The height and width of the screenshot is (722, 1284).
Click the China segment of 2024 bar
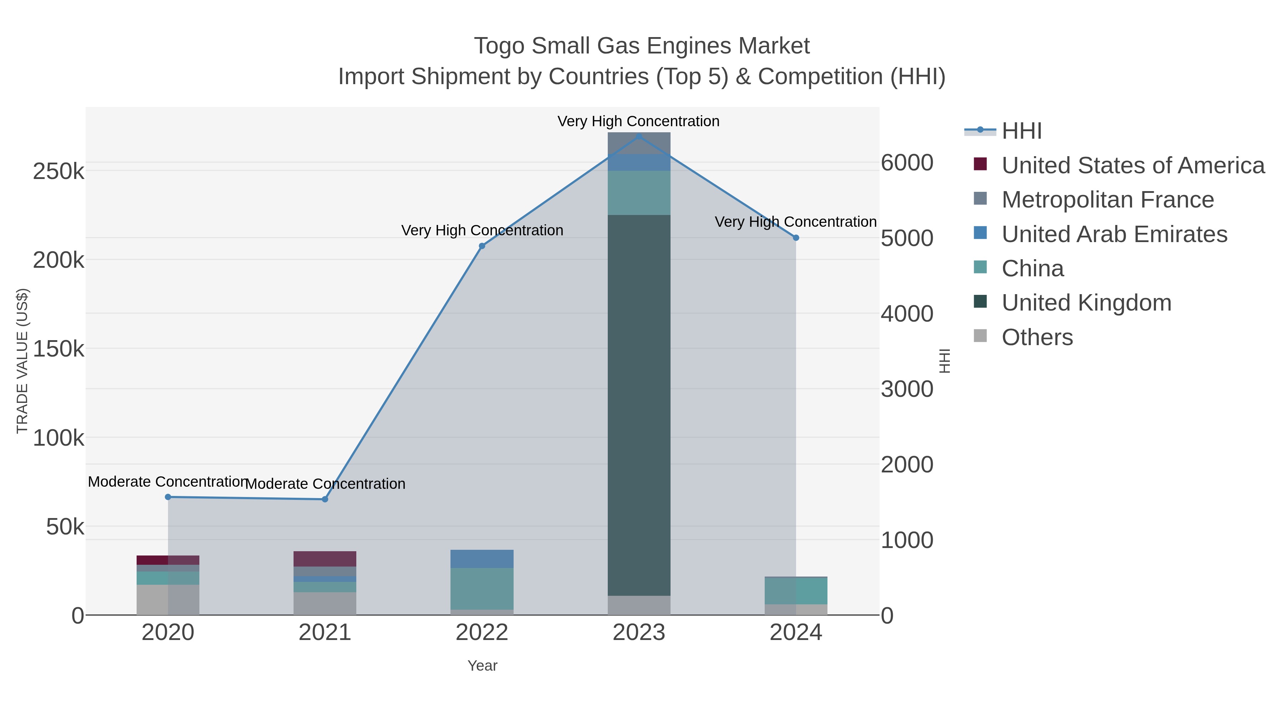click(x=796, y=591)
